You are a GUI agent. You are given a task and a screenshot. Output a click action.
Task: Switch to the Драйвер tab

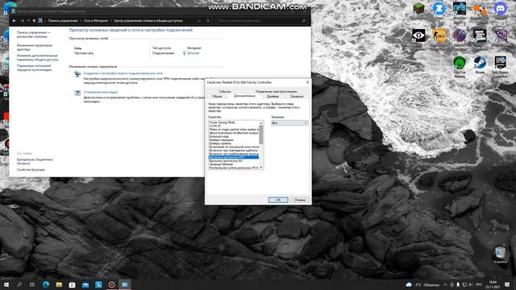coord(273,97)
